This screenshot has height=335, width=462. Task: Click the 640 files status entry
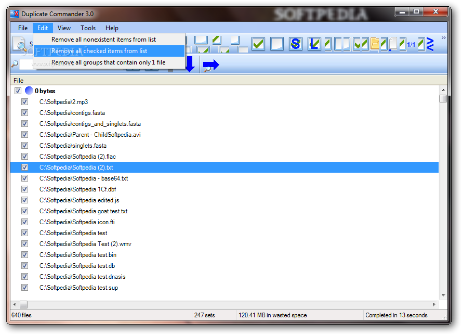point(21,315)
